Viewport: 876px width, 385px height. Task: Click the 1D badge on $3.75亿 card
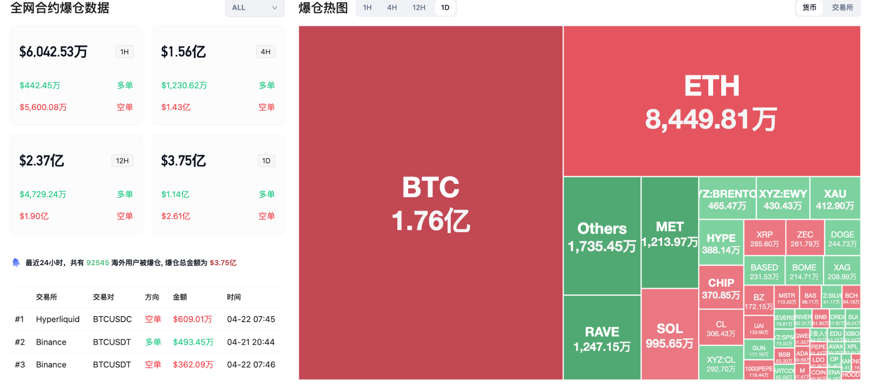point(266,161)
